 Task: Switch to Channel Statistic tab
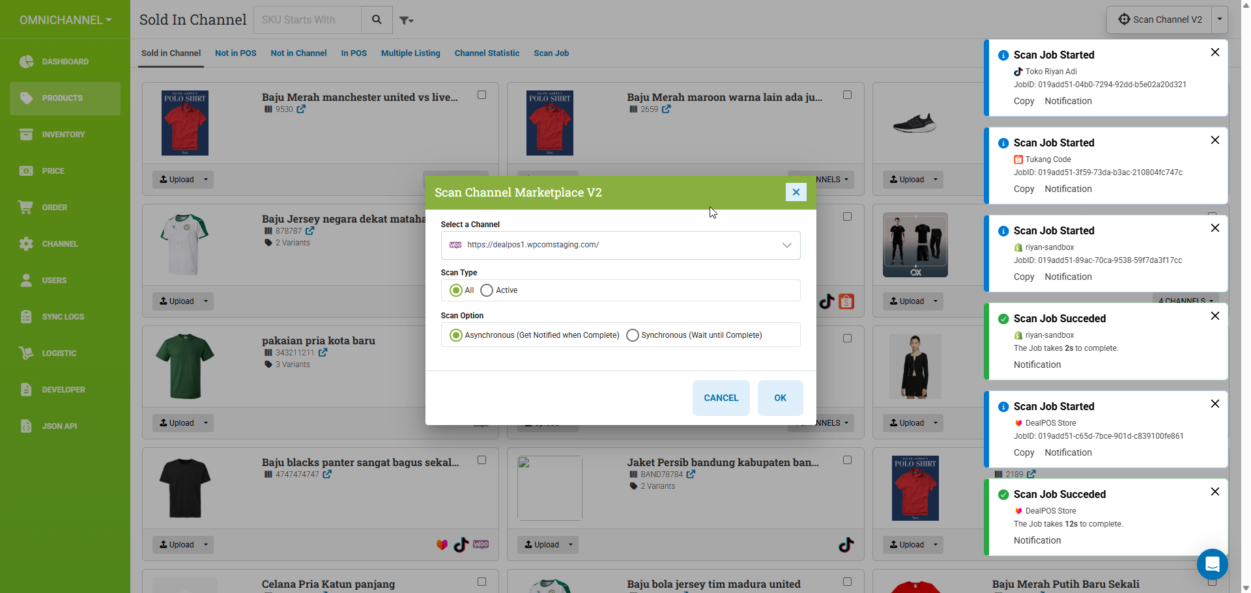click(x=487, y=53)
